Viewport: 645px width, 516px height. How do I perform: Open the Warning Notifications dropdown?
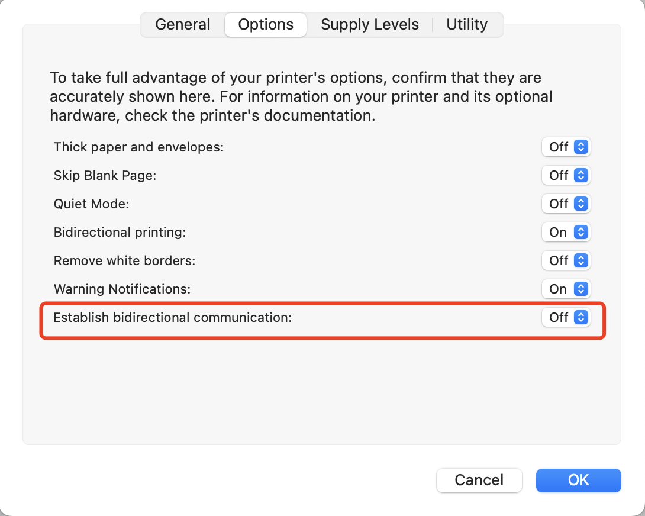pyautogui.click(x=566, y=289)
